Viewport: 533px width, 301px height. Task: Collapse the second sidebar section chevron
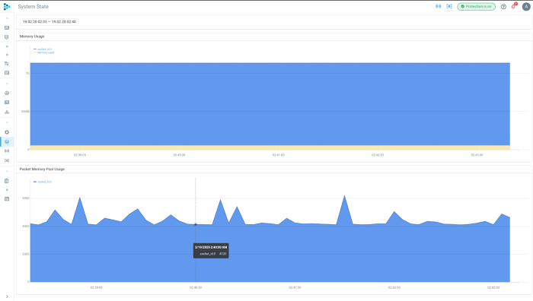point(7,84)
